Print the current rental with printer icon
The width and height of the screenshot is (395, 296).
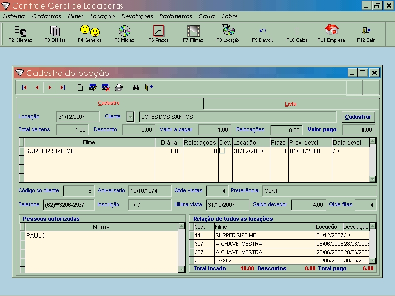click(x=118, y=88)
